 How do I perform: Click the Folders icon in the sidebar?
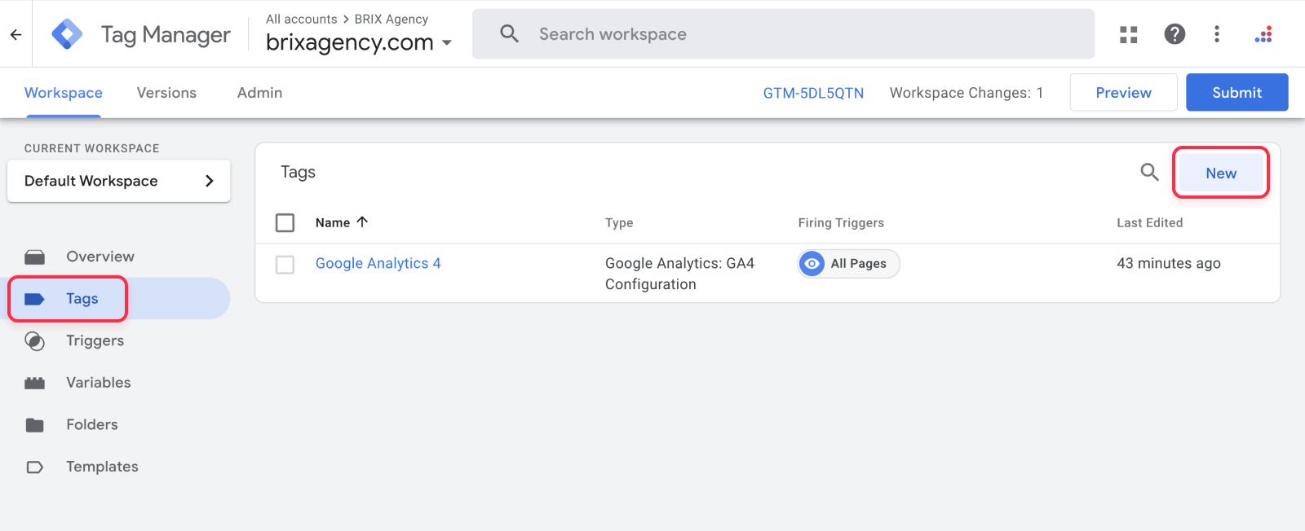click(x=34, y=425)
